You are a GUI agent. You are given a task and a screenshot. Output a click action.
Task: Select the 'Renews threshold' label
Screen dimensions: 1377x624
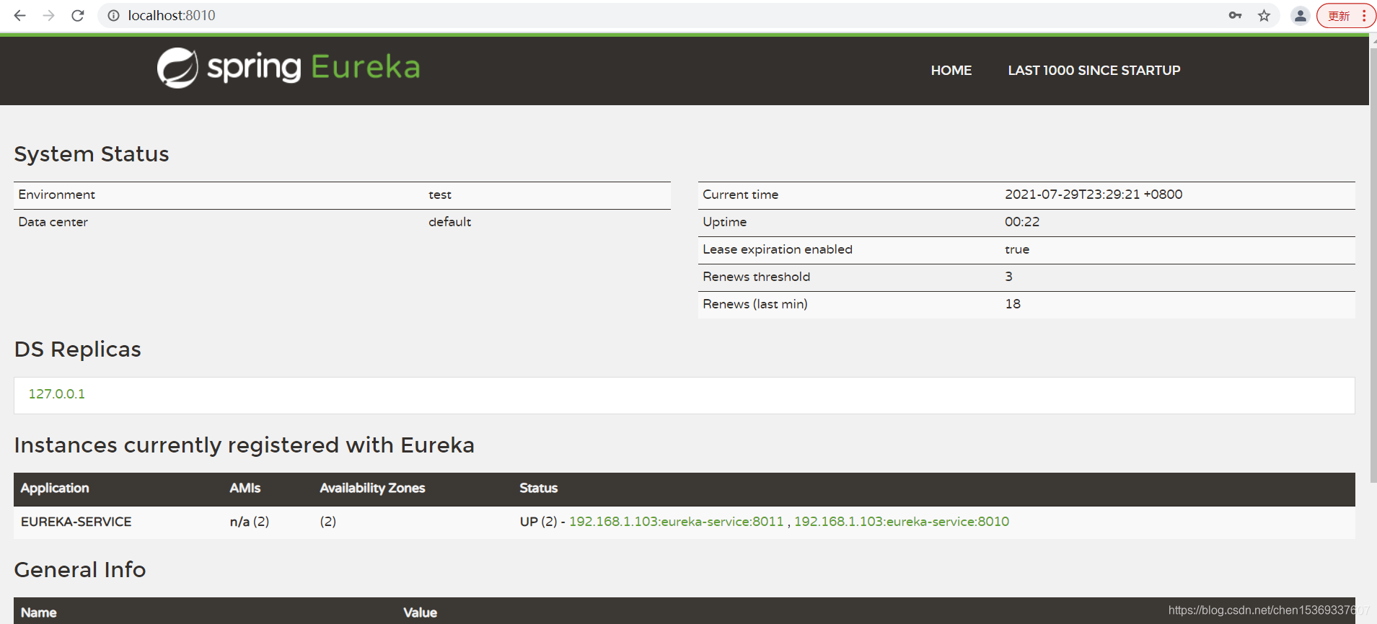pyautogui.click(x=757, y=277)
